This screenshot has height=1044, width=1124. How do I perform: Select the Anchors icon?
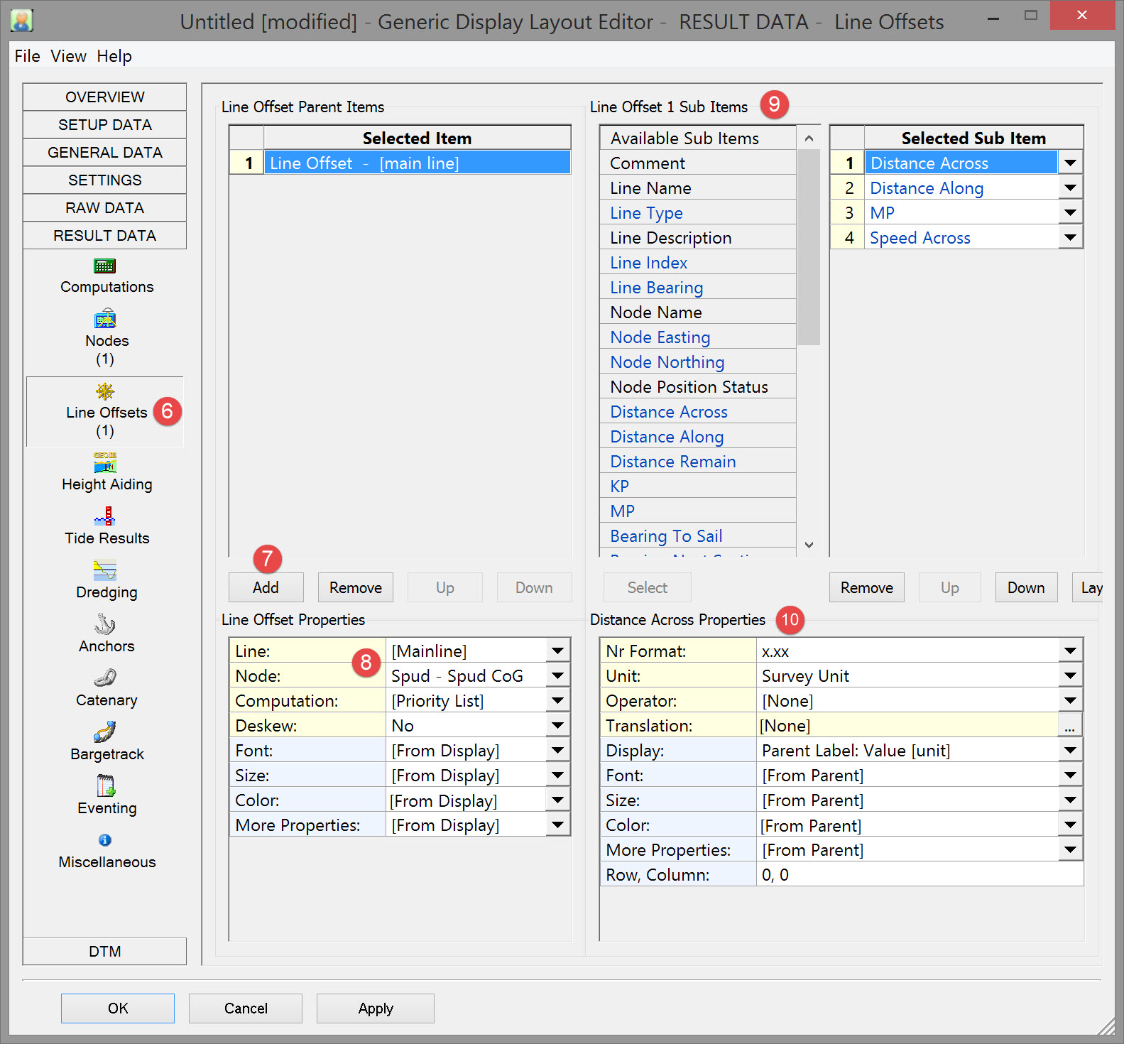[x=104, y=624]
